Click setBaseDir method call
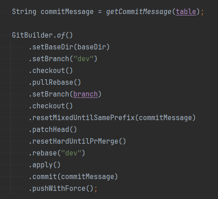The image size is (218, 199). pyautogui.click(x=53, y=47)
